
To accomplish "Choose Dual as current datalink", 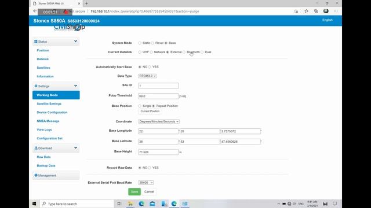I will tap(202, 52).
